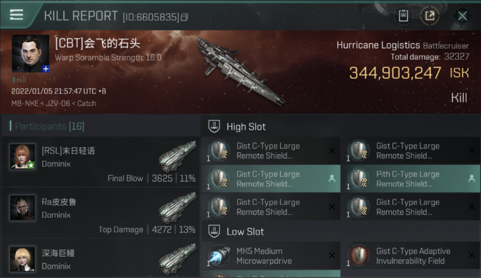
Task: Click the share export icon
Action: (430, 16)
